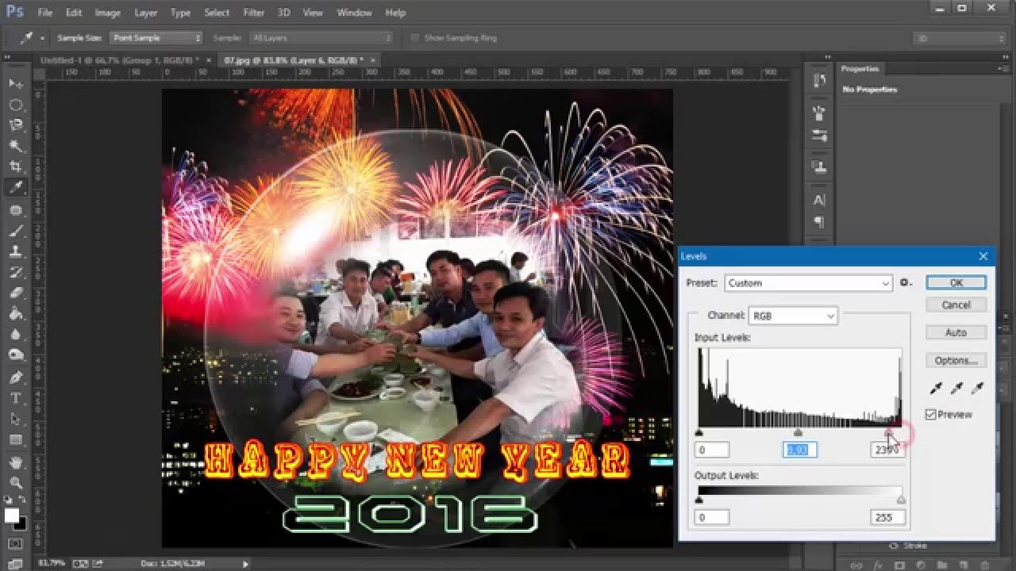This screenshot has height=571, width=1016.
Task: Expand the Channel dropdown set to RGB
Action: click(792, 316)
